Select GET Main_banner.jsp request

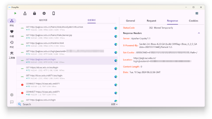click(67, 36)
